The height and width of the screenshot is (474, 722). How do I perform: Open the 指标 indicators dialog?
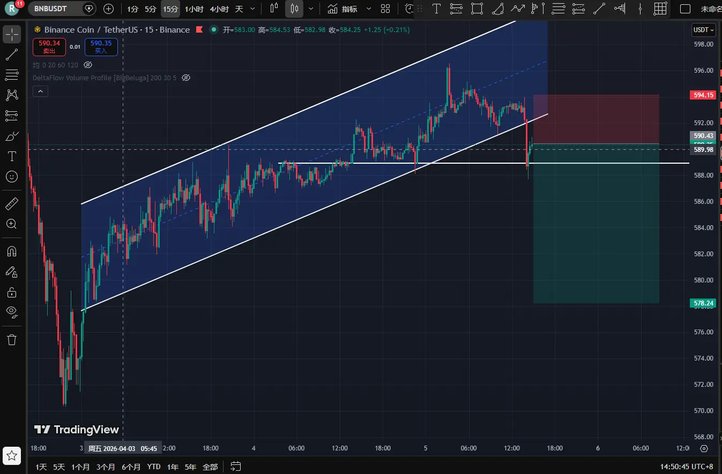(343, 9)
